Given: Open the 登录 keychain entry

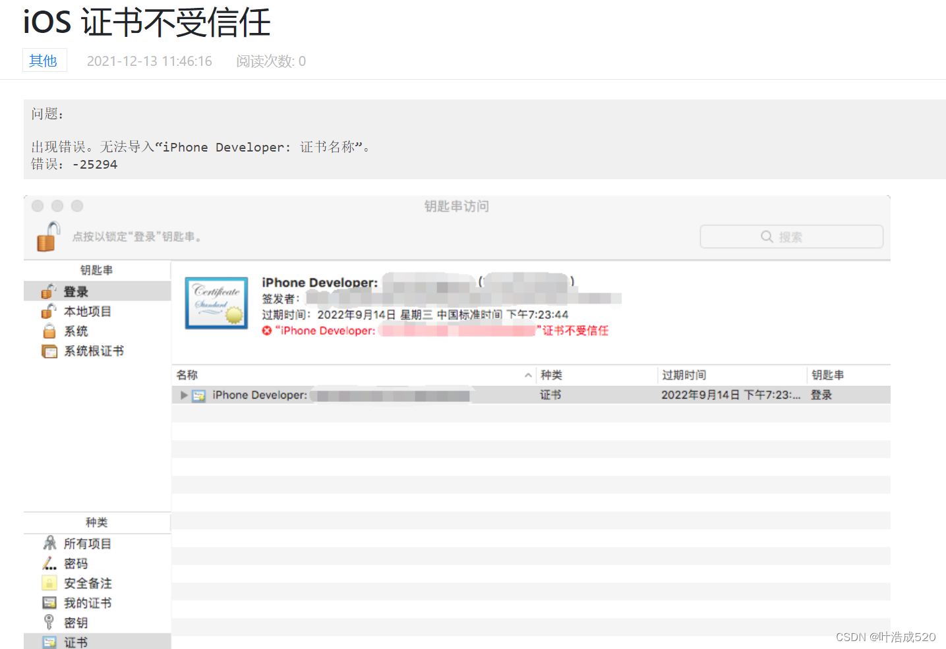Looking at the screenshot, I should [x=97, y=291].
